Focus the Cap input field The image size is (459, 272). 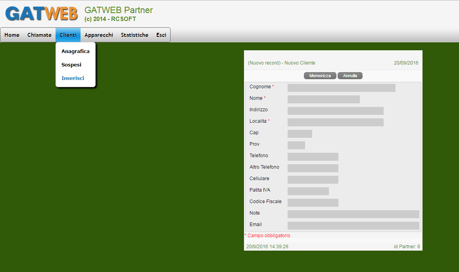click(300, 134)
